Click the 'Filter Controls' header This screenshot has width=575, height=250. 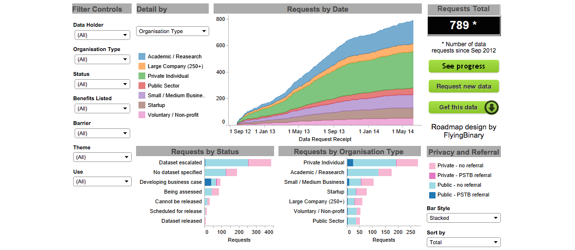coord(97,9)
